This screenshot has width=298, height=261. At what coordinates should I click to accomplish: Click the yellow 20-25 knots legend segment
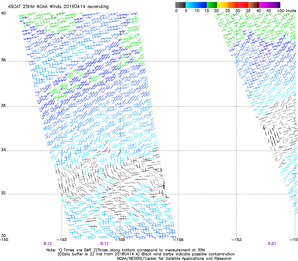(222, 5)
